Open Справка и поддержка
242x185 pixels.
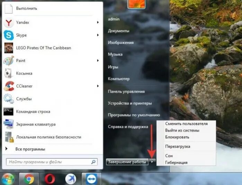128,127
